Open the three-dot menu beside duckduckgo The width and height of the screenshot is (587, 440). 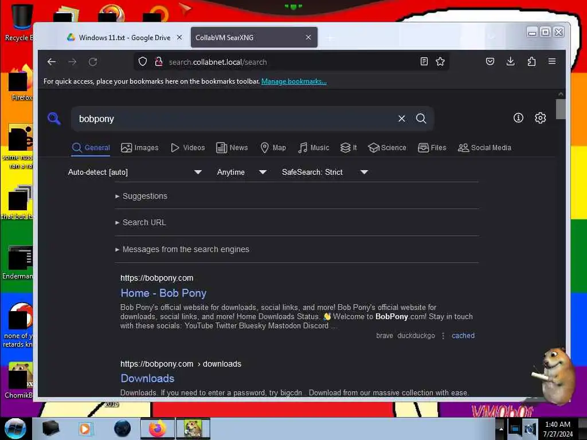pos(443,336)
